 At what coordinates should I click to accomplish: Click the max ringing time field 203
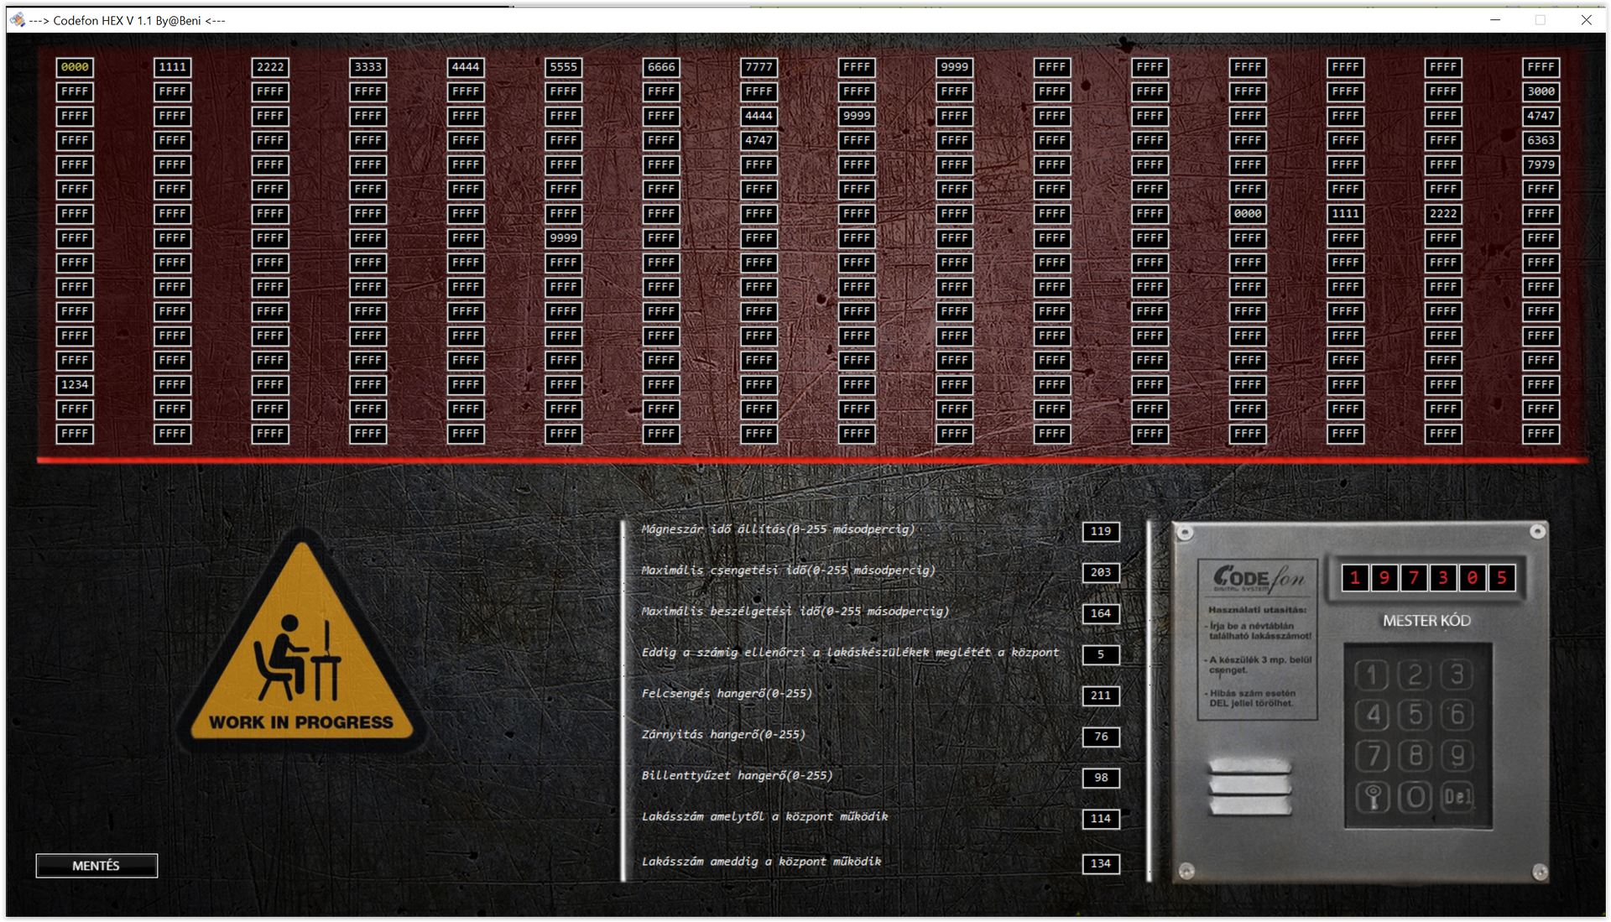tap(1100, 572)
